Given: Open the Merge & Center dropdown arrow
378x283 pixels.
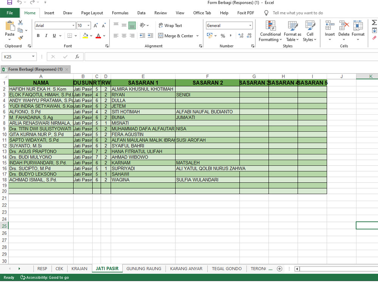Looking at the screenshot, I should (197, 36).
